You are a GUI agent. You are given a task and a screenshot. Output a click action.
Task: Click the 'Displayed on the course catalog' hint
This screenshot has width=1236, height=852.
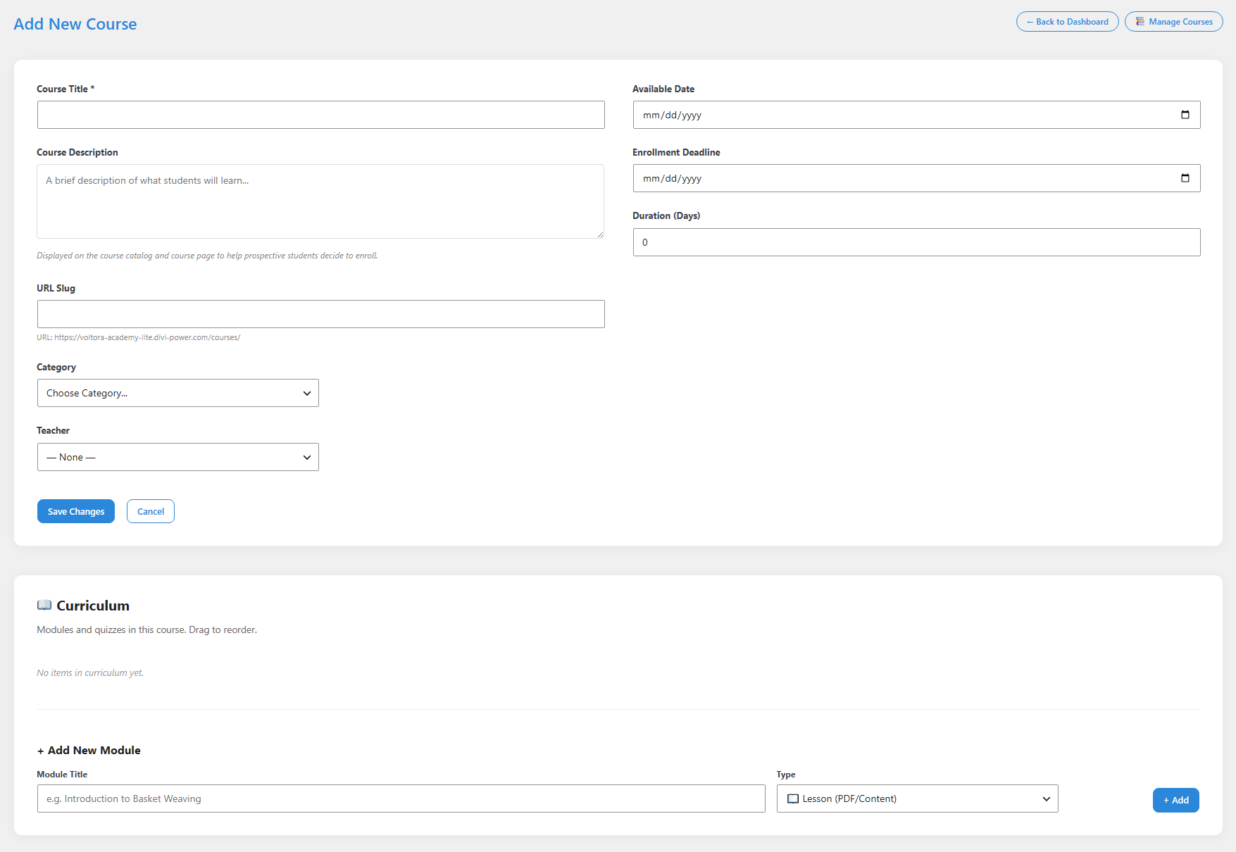(207, 256)
